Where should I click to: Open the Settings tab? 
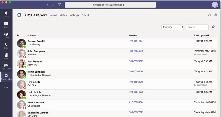coord(74,15)
